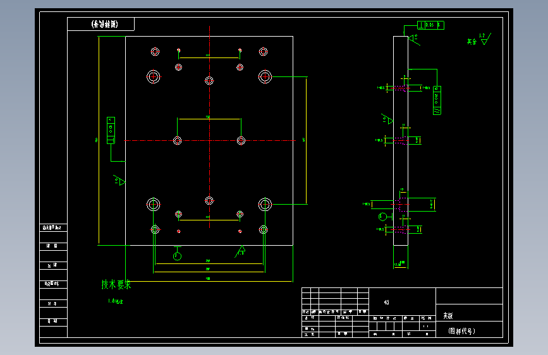
Task: Click the 45 material entry in title block
Action: [x=387, y=302]
